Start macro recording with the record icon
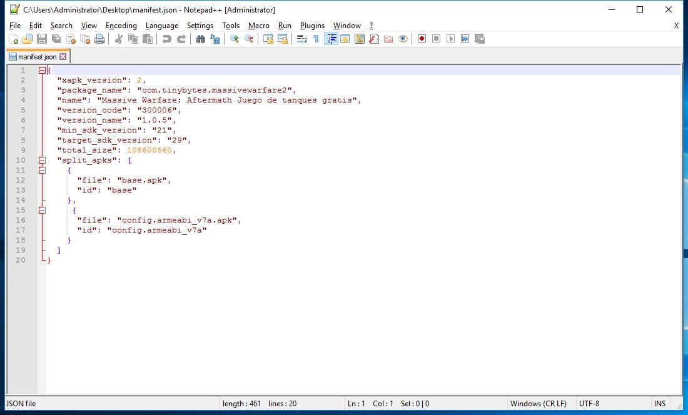Image resolution: width=688 pixels, height=415 pixels. pyautogui.click(x=421, y=39)
